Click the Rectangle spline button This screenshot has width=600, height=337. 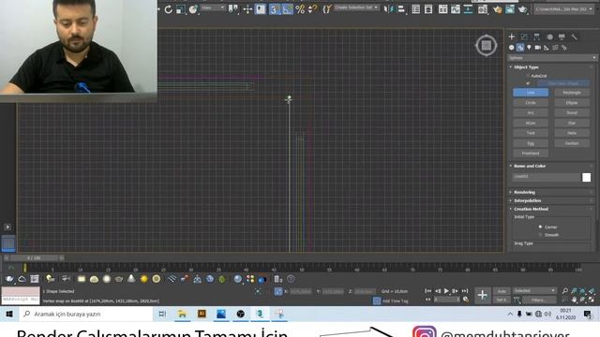pyautogui.click(x=572, y=93)
